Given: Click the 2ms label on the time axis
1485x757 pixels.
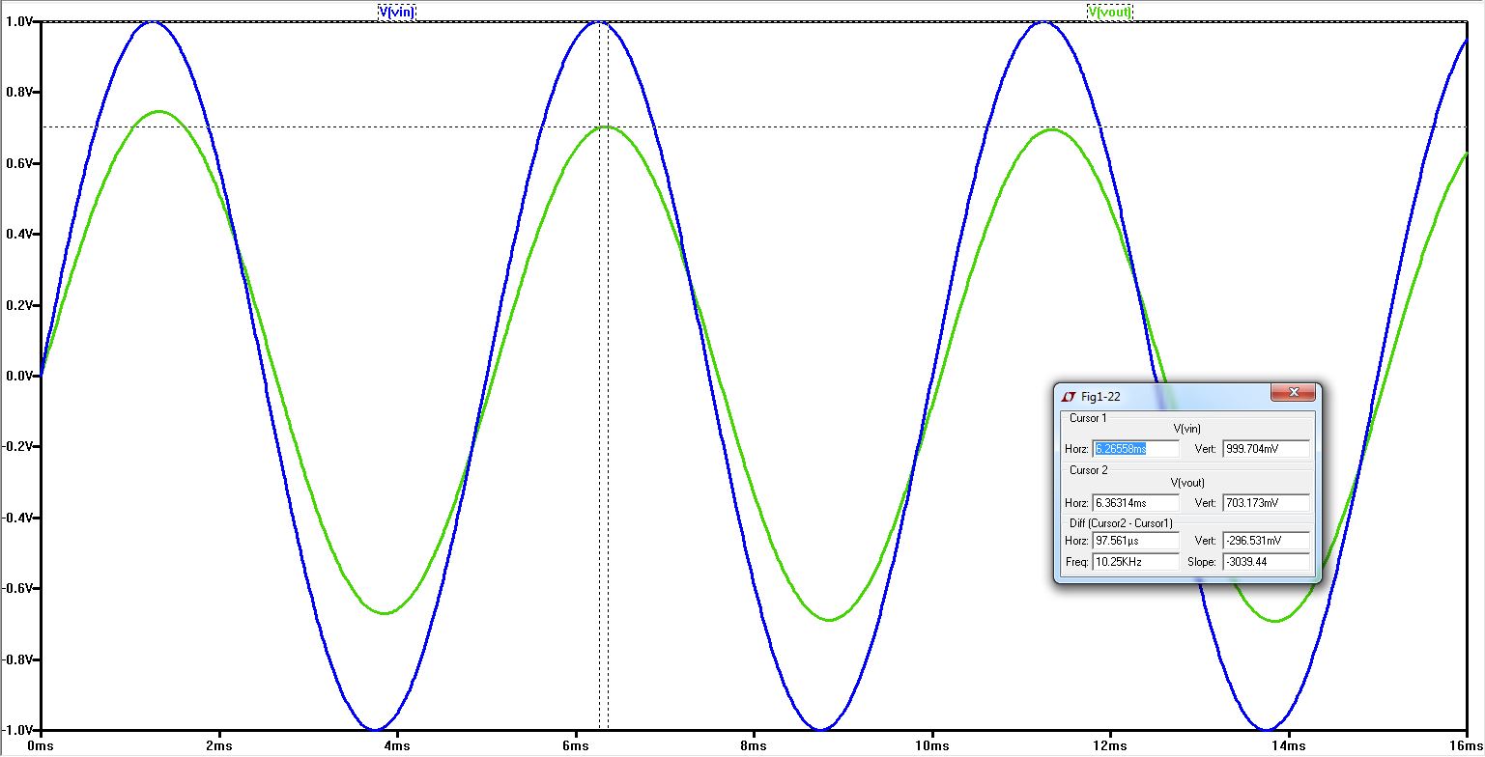Looking at the screenshot, I should [218, 745].
